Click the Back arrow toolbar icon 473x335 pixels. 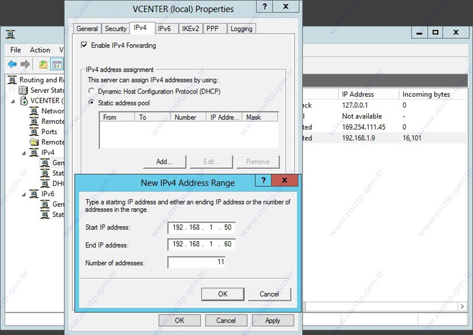pos(12,64)
